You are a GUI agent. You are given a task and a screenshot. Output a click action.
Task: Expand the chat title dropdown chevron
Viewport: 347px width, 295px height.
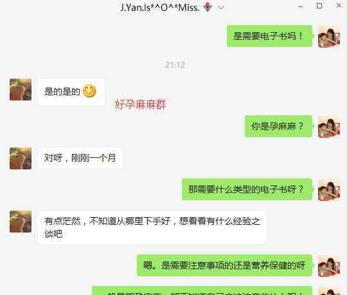click(x=221, y=8)
